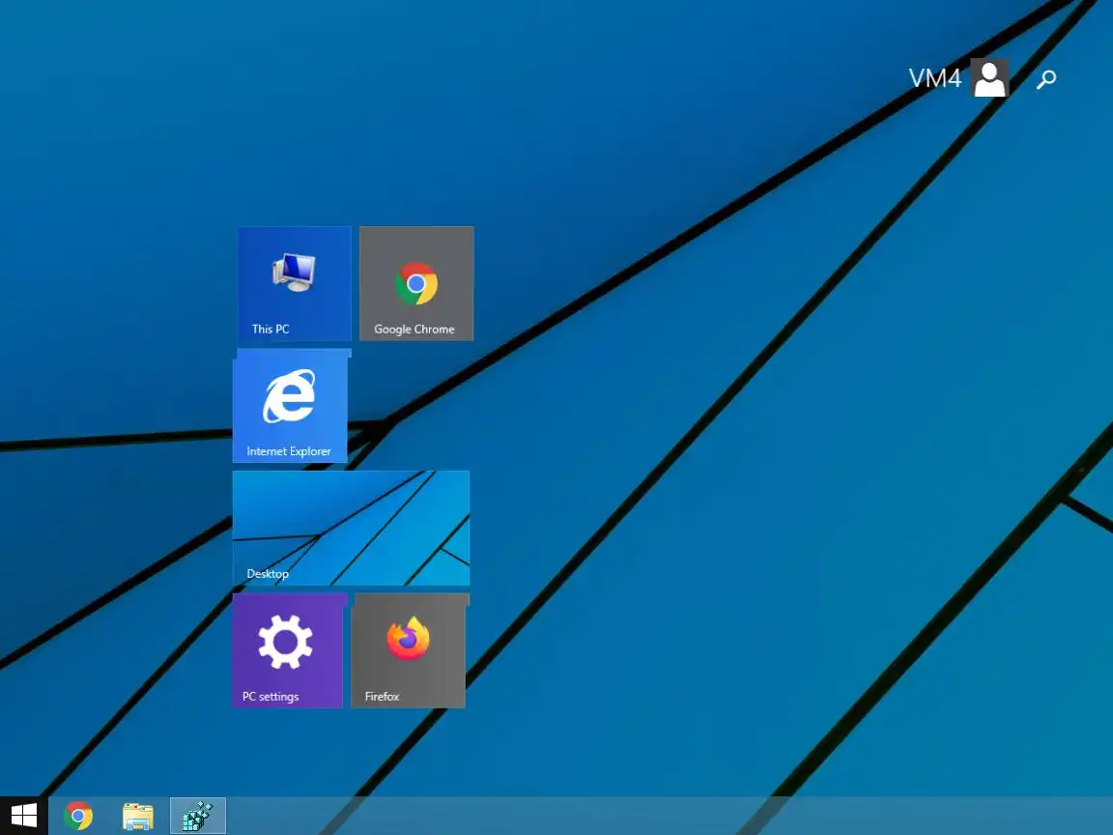Open the This PC tile
Screen dimensions: 1113x835
tap(294, 284)
